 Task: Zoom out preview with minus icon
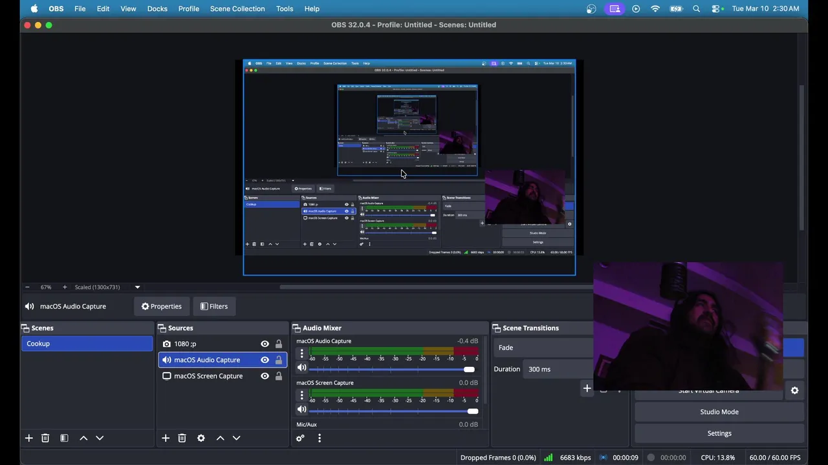(x=27, y=287)
